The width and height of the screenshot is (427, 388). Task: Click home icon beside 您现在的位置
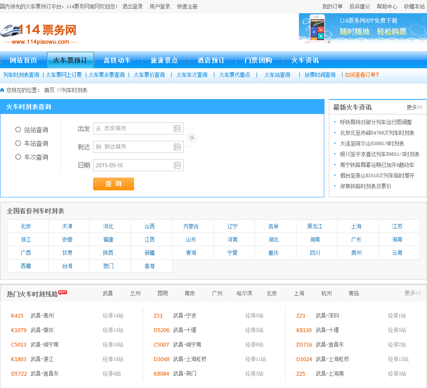click(2, 90)
